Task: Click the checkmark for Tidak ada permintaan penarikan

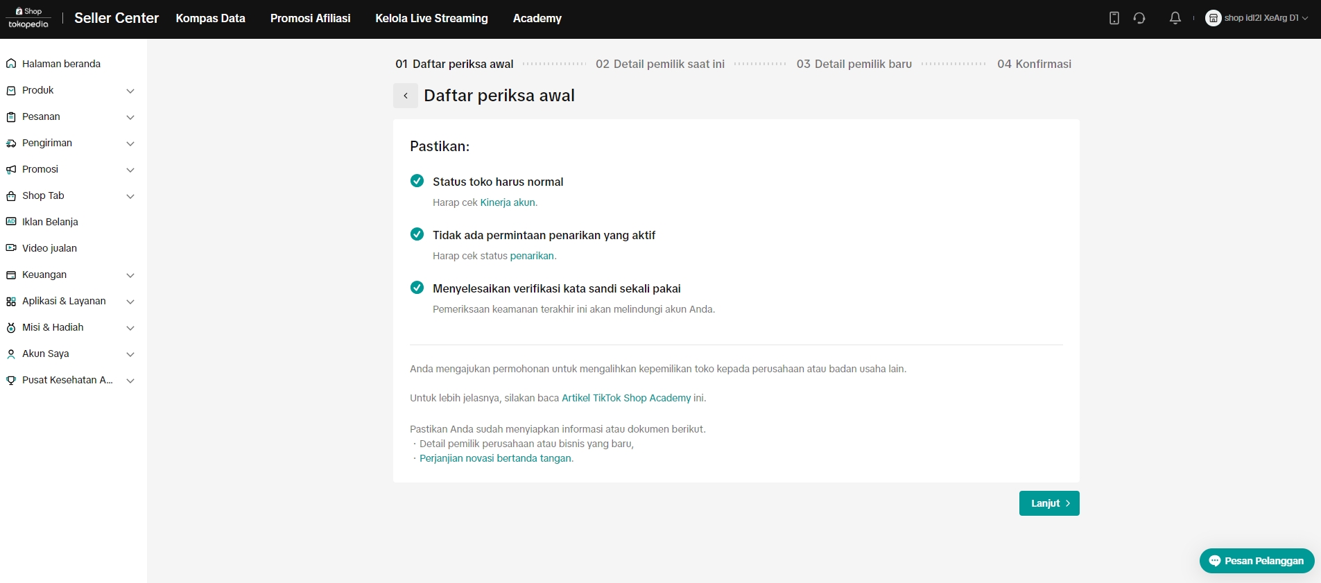Action: pyautogui.click(x=417, y=234)
